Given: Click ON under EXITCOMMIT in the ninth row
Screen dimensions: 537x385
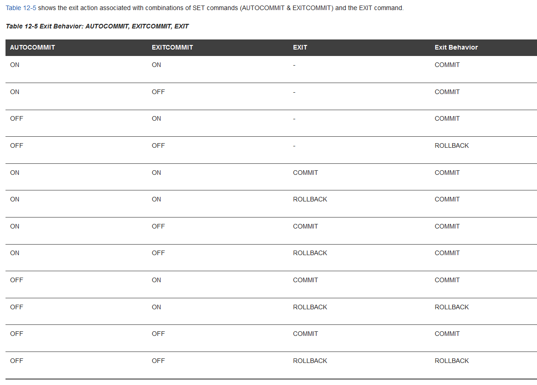Looking at the screenshot, I should 156,280.
